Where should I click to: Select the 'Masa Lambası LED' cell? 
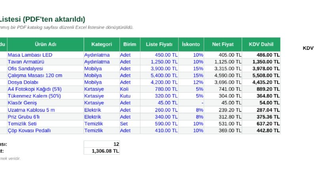click(46, 55)
